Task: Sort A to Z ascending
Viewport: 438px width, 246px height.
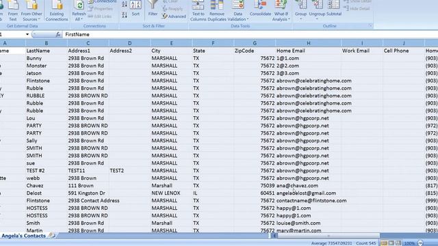Action: [125, 4]
